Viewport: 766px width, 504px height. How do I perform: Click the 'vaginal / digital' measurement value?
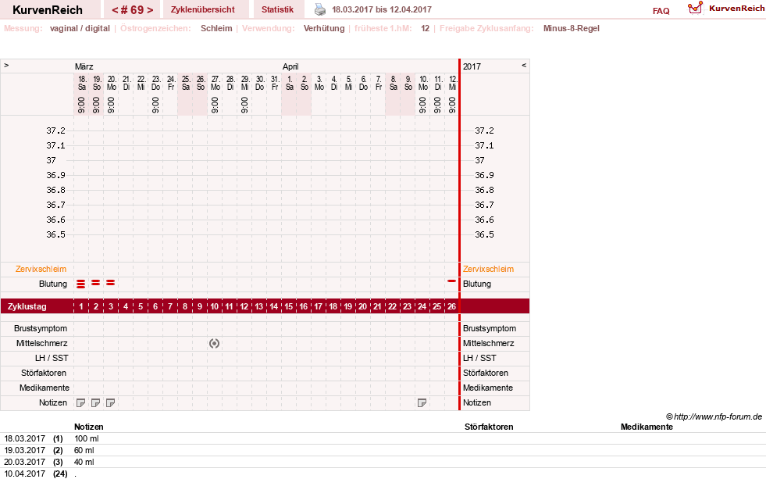tap(80, 28)
